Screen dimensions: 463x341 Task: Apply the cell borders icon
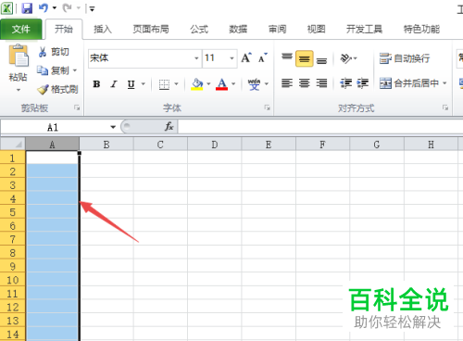(164, 83)
